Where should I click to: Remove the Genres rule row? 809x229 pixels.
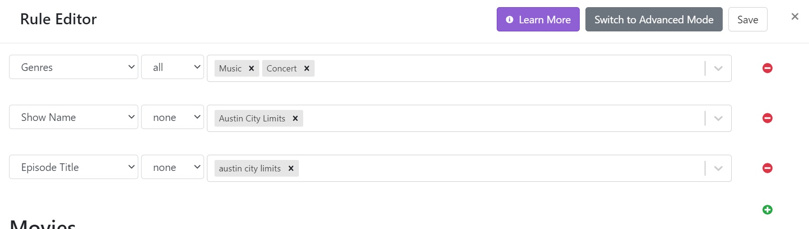[x=767, y=68]
